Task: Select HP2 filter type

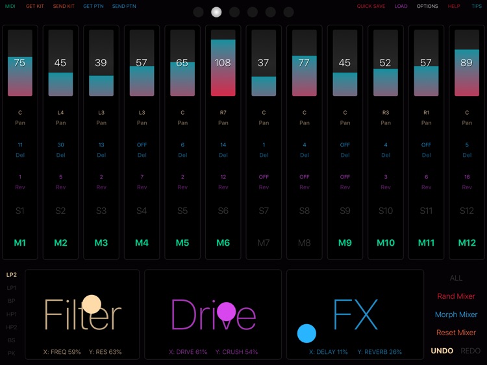Action: tap(12, 327)
